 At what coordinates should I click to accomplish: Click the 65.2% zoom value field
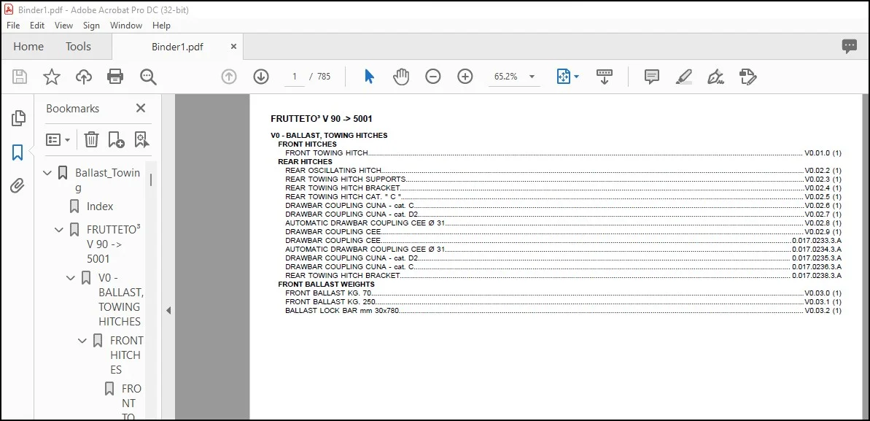[506, 77]
